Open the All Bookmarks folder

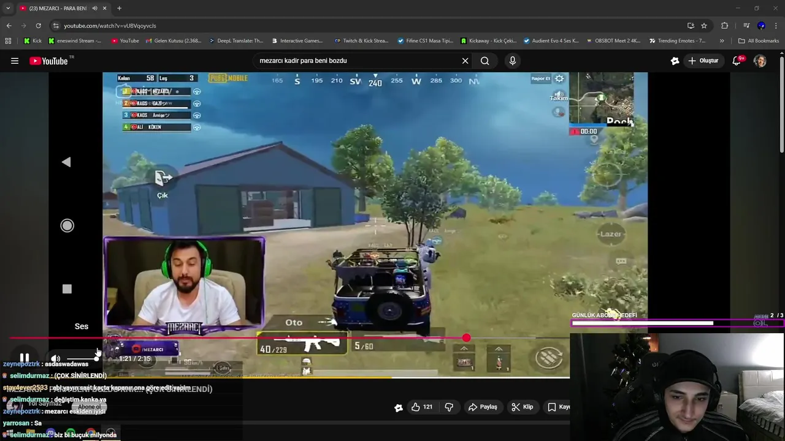tap(759, 41)
